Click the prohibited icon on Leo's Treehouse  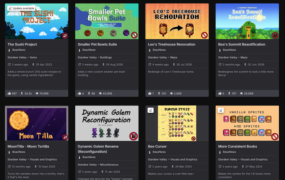click(204, 35)
